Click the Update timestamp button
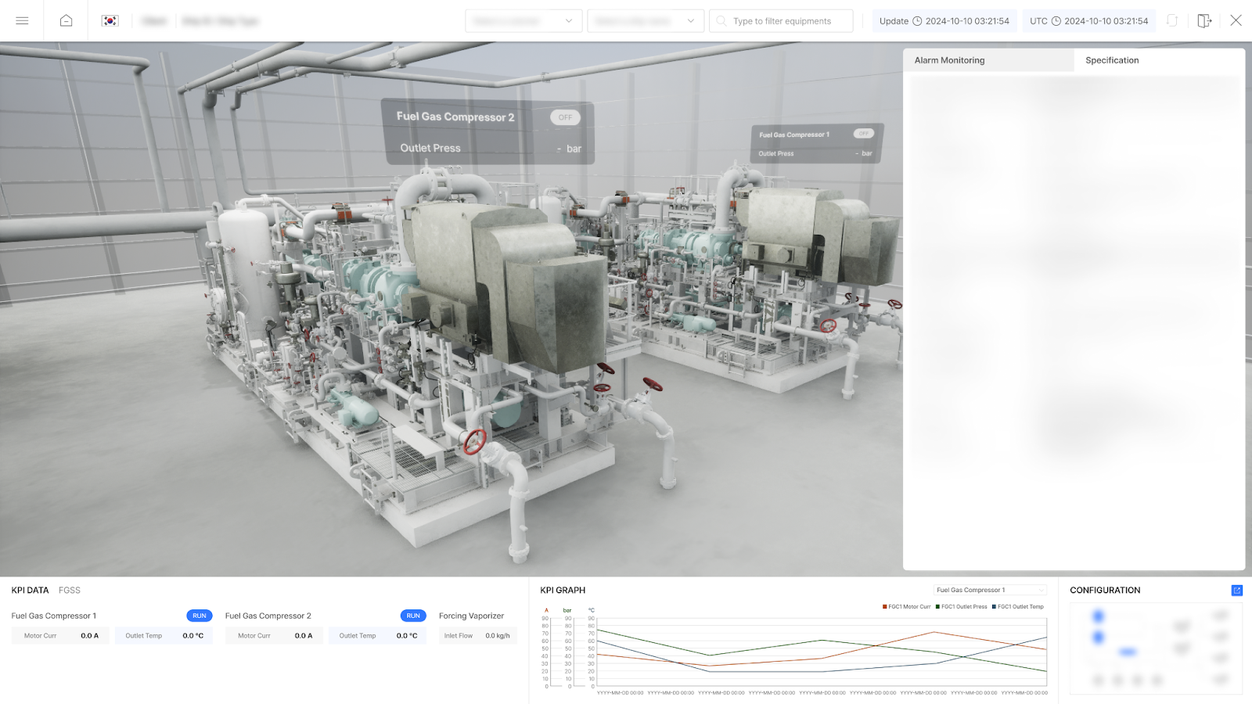1252x704 pixels. [x=944, y=21]
